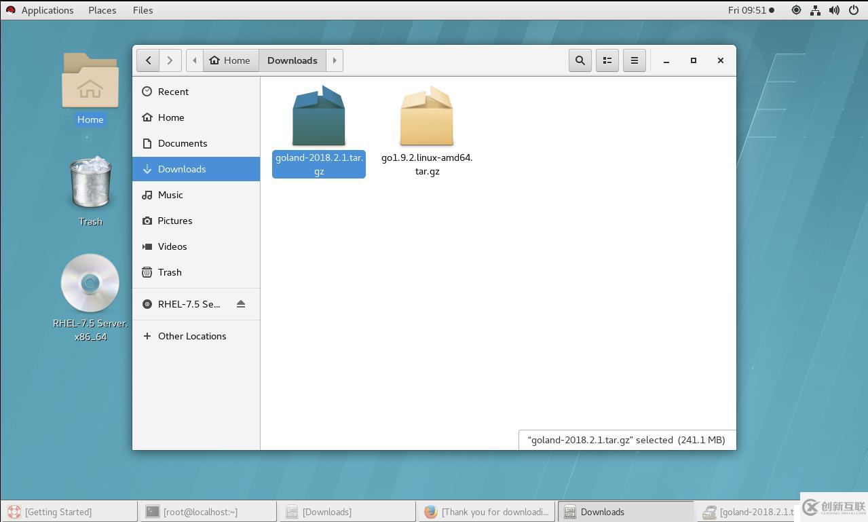Image resolution: width=868 pixels, height=522 pixels.
Task: Switch to Firefox Thank you for downloading window
Action: [x=487, y=512]
